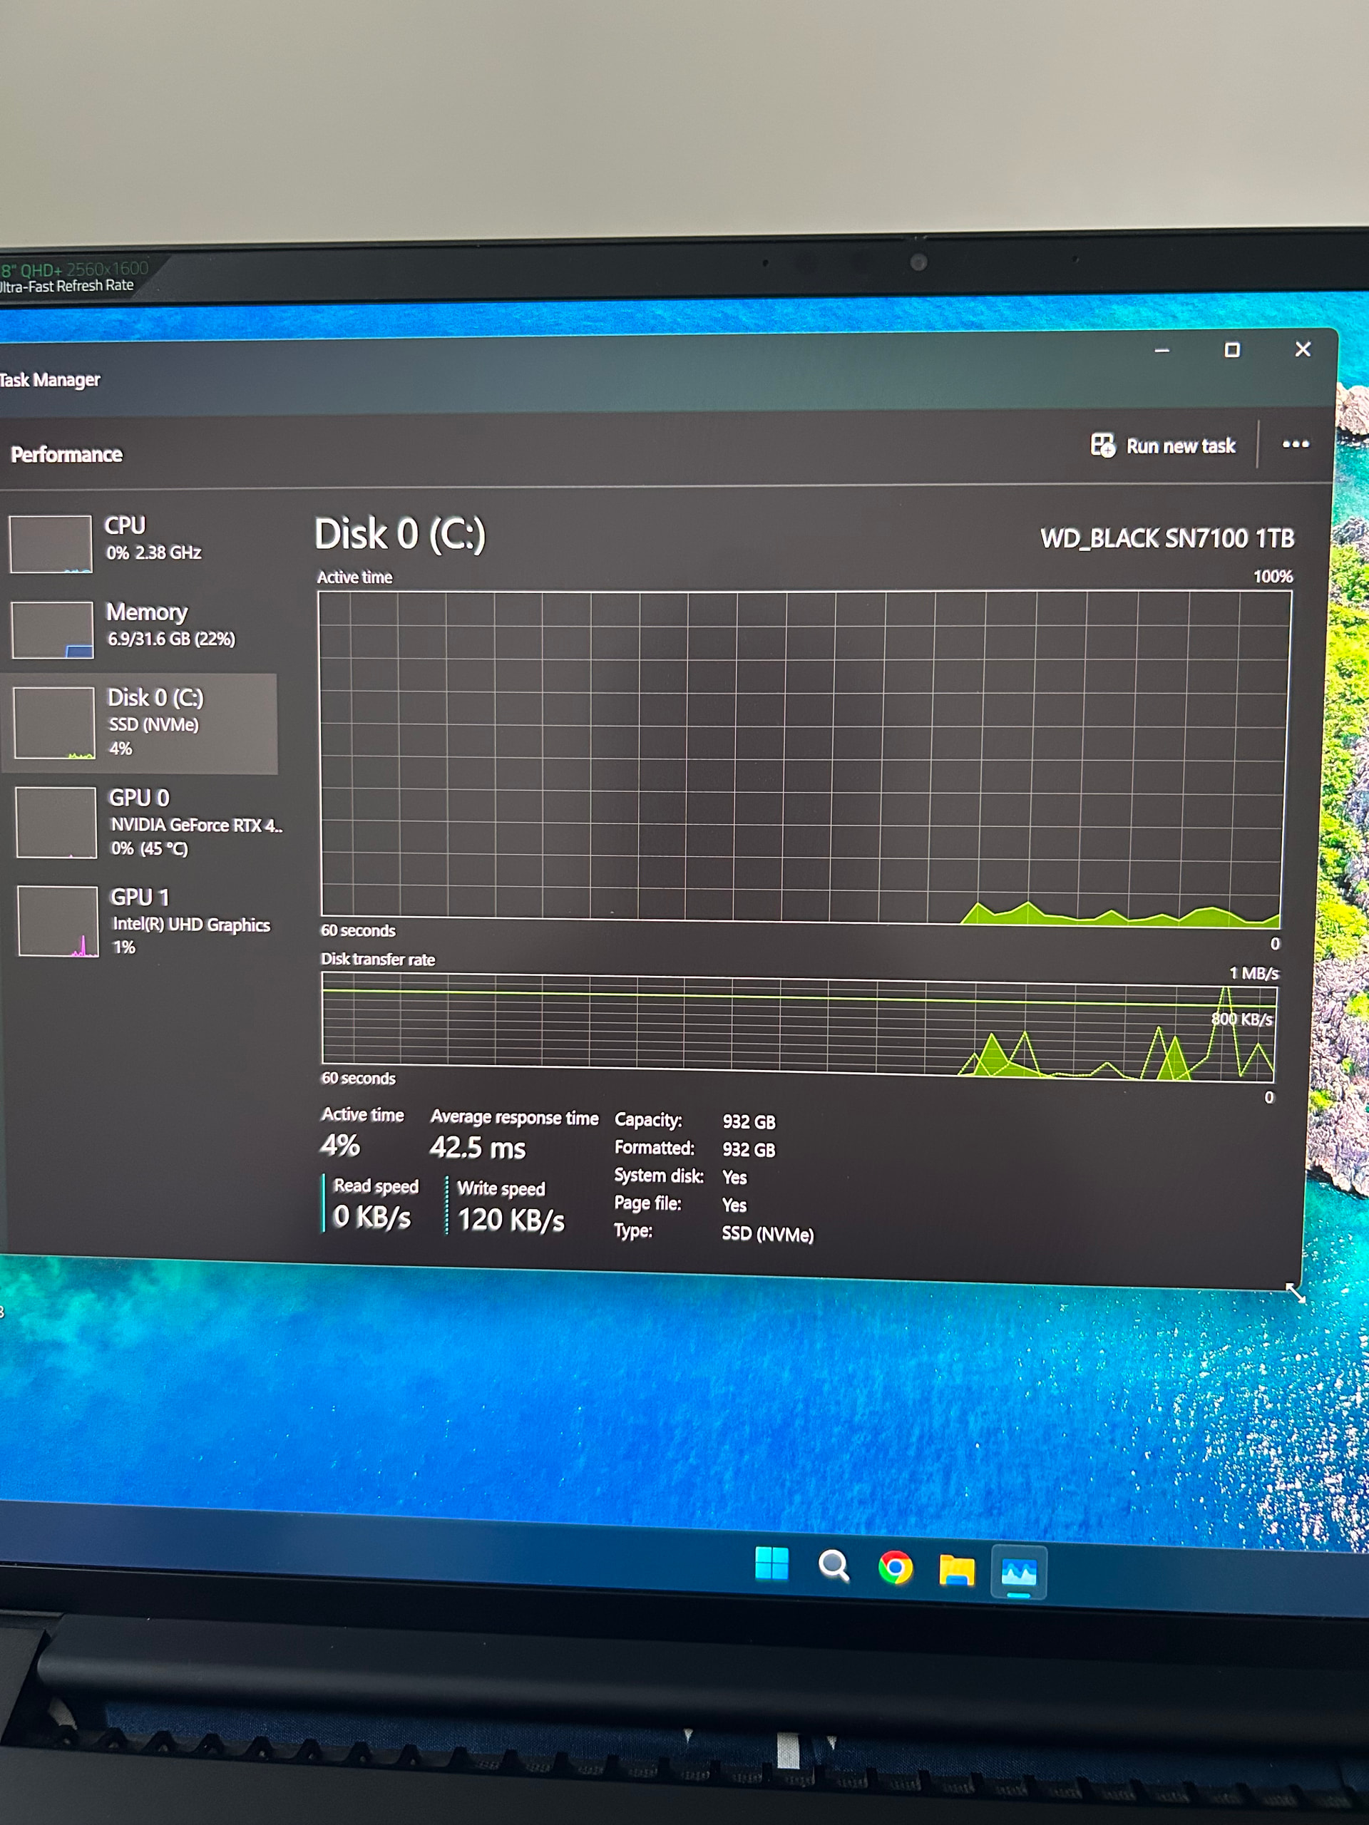Click the Run new task label

pos(1180,446)
